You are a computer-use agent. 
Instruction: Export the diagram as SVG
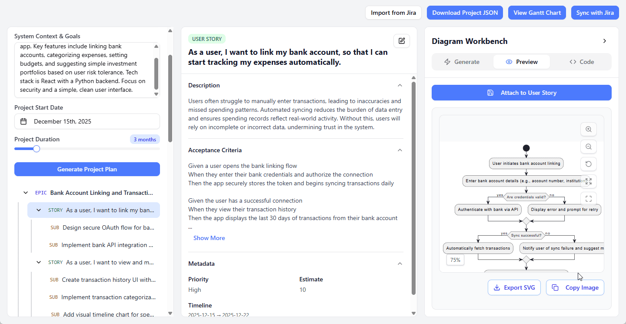514,287
